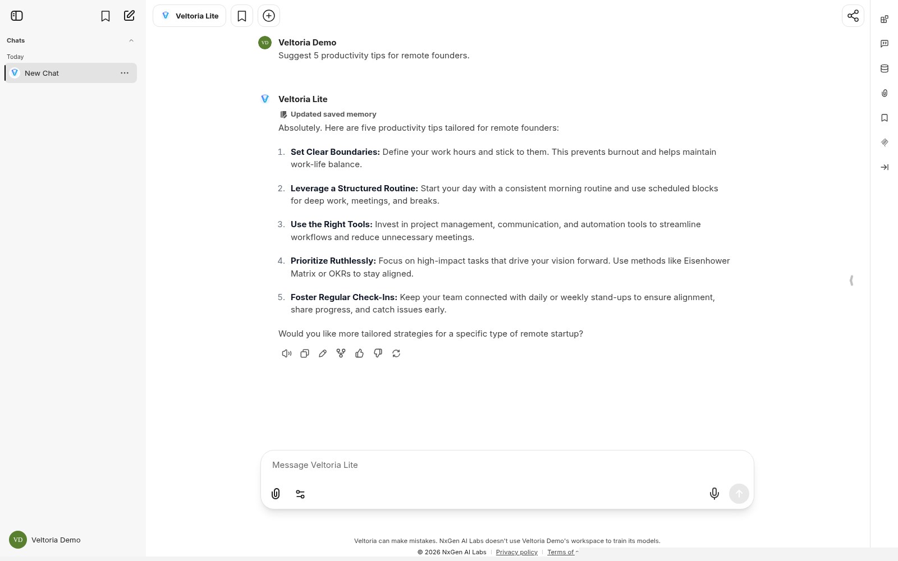Open the New Chat conversation
Image resolution: width=898 pixels, height=561 pixels.
[71, 73]
